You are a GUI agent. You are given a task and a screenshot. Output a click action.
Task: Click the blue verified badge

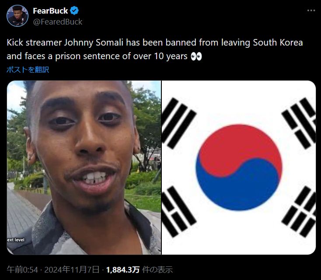point(74,11)
